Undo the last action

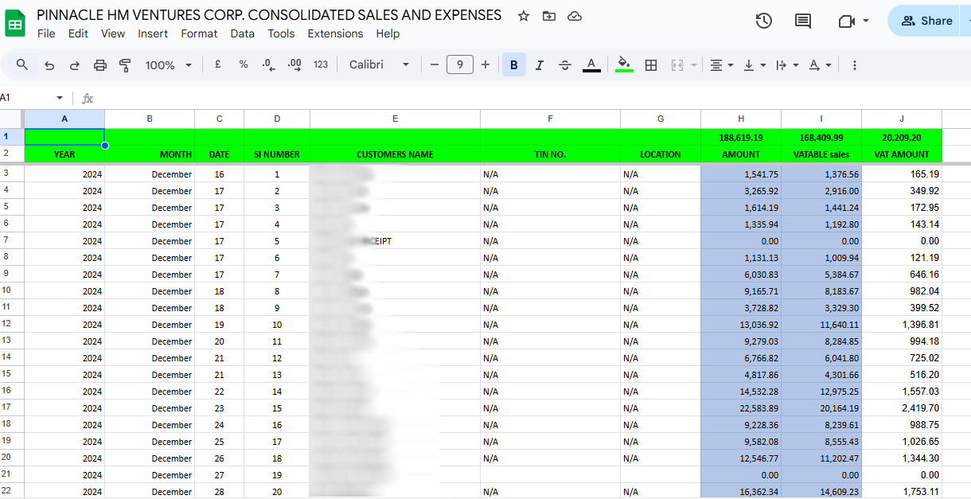(x=49, y=65)
